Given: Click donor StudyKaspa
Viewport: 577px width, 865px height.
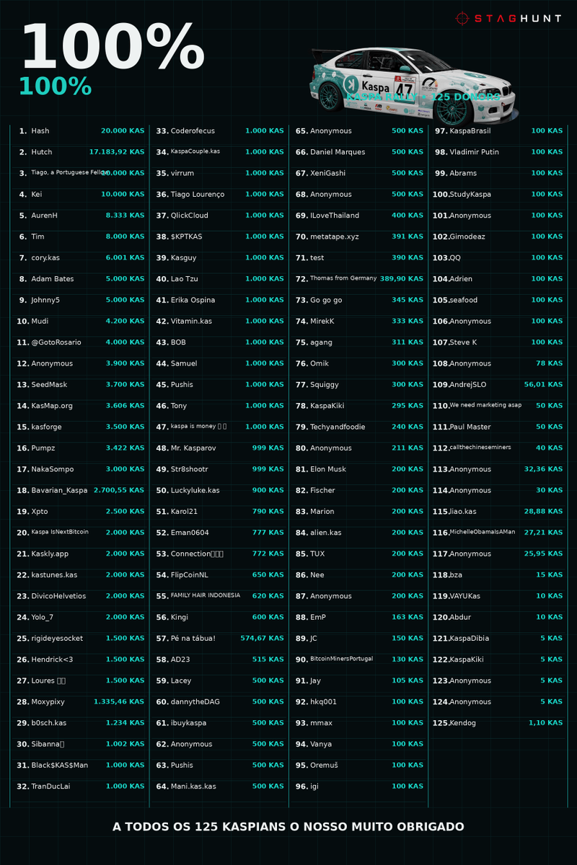Looking at the screenshot, I should coord(470,195).
